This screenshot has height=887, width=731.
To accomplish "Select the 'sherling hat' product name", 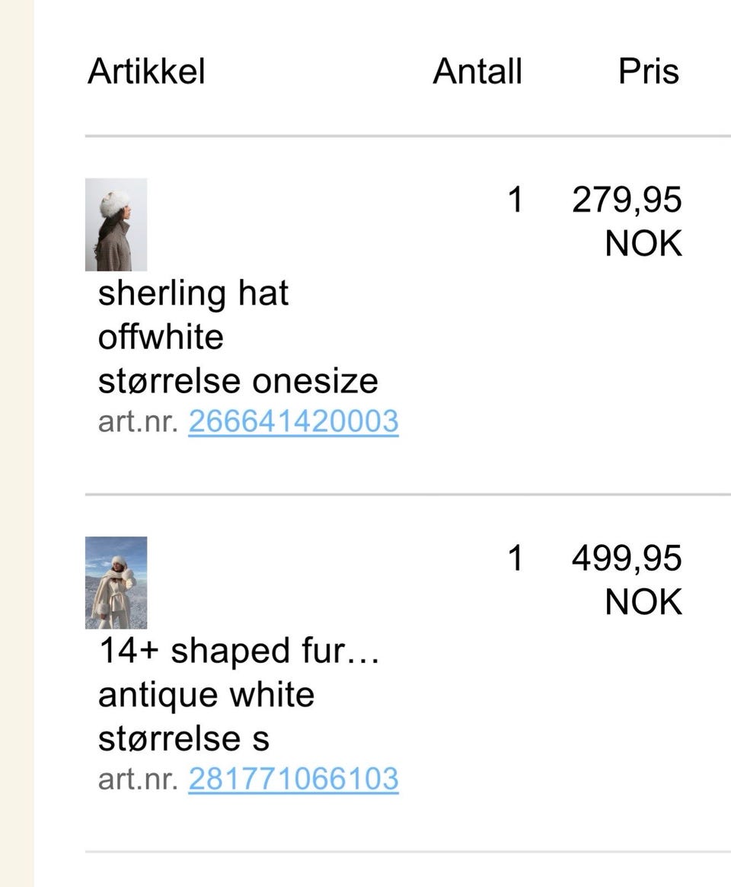I will pyautogui.click(x=193, y=293).
